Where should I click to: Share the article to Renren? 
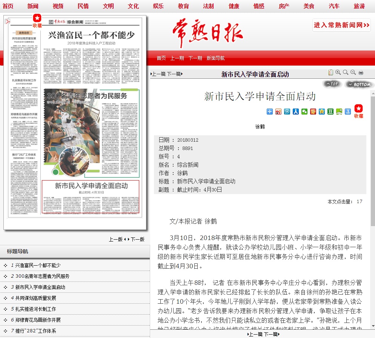pyautogui.click(x=296, y=112)
